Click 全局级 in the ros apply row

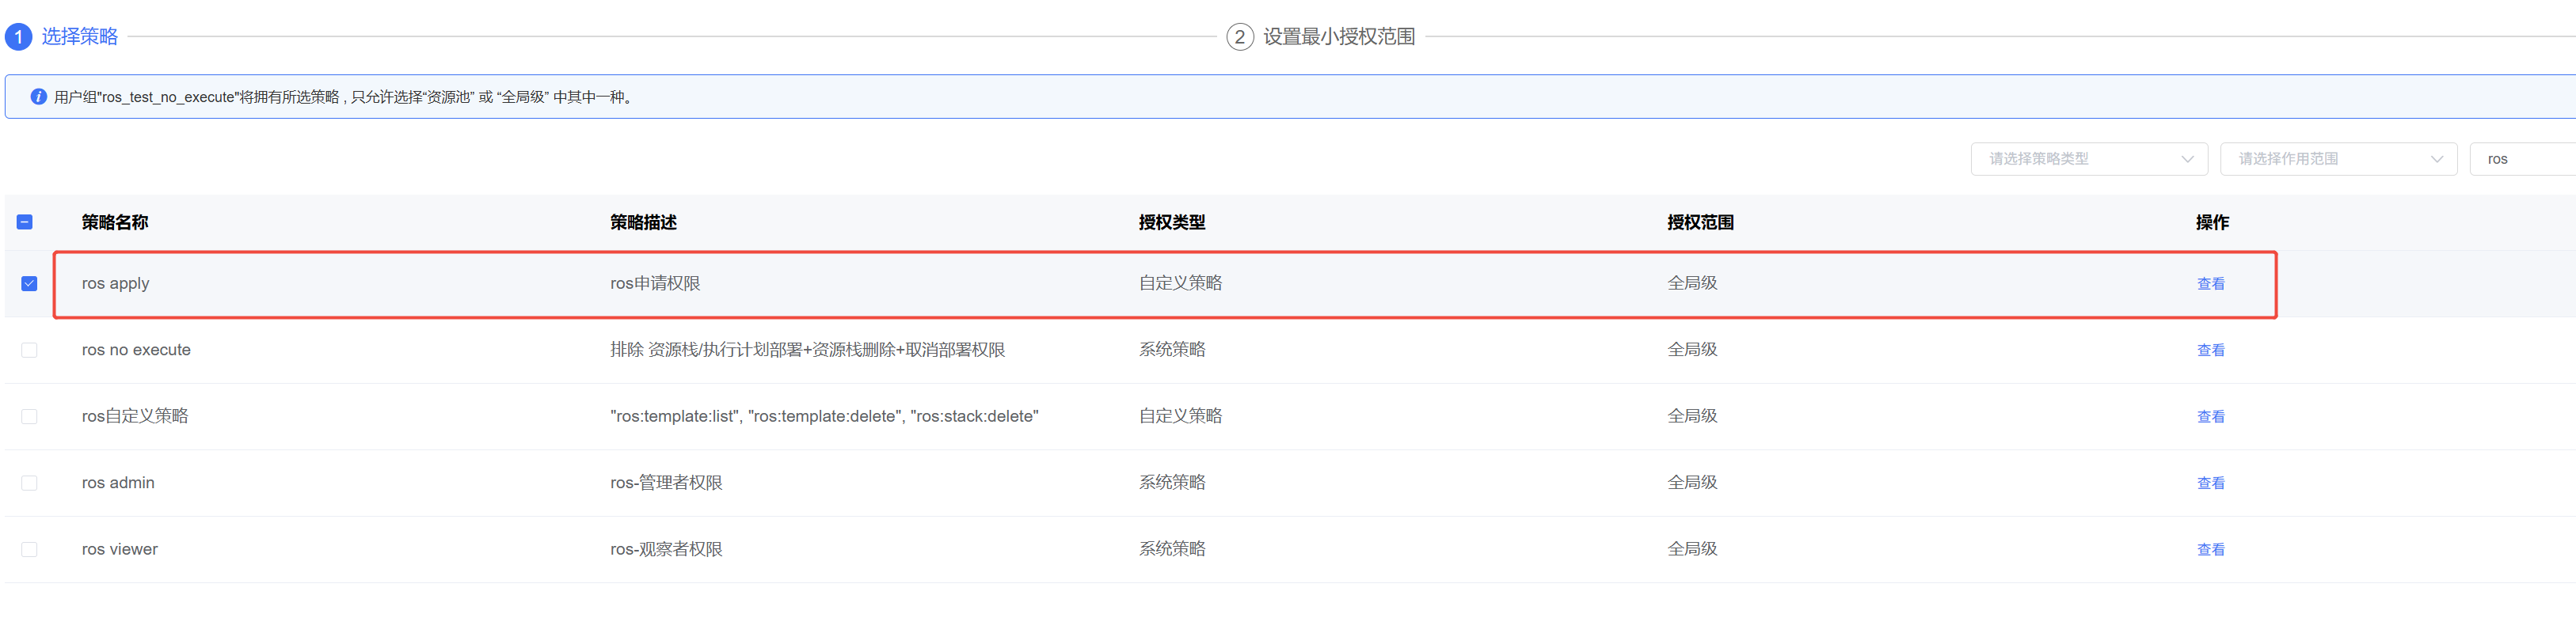1692,282
